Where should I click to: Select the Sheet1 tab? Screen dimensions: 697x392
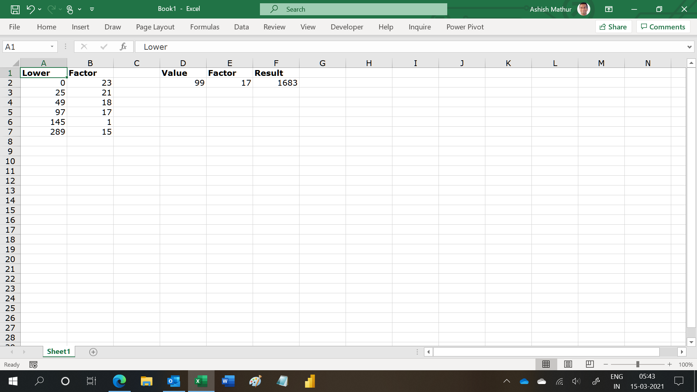[58, 351]
